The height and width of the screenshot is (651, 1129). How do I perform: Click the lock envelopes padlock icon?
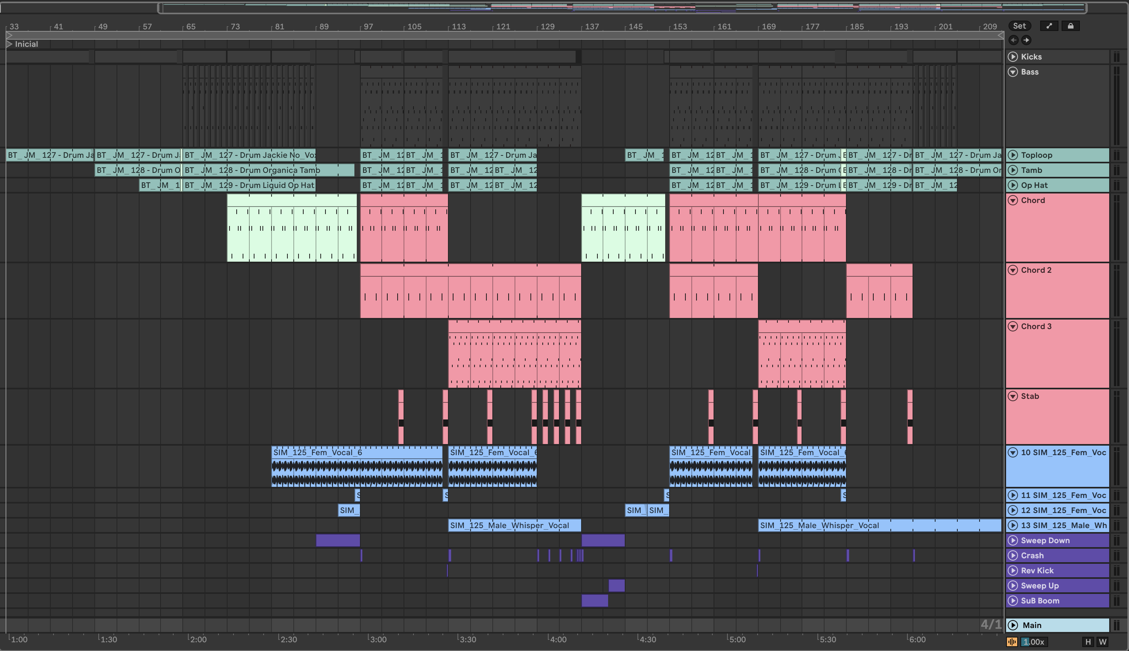pos(1070,26)
